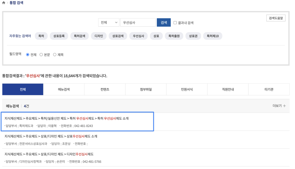The image size is (295, 169).
Task: Switch to the 컨텐츠 tab
Action: click(x=105, y=89)
